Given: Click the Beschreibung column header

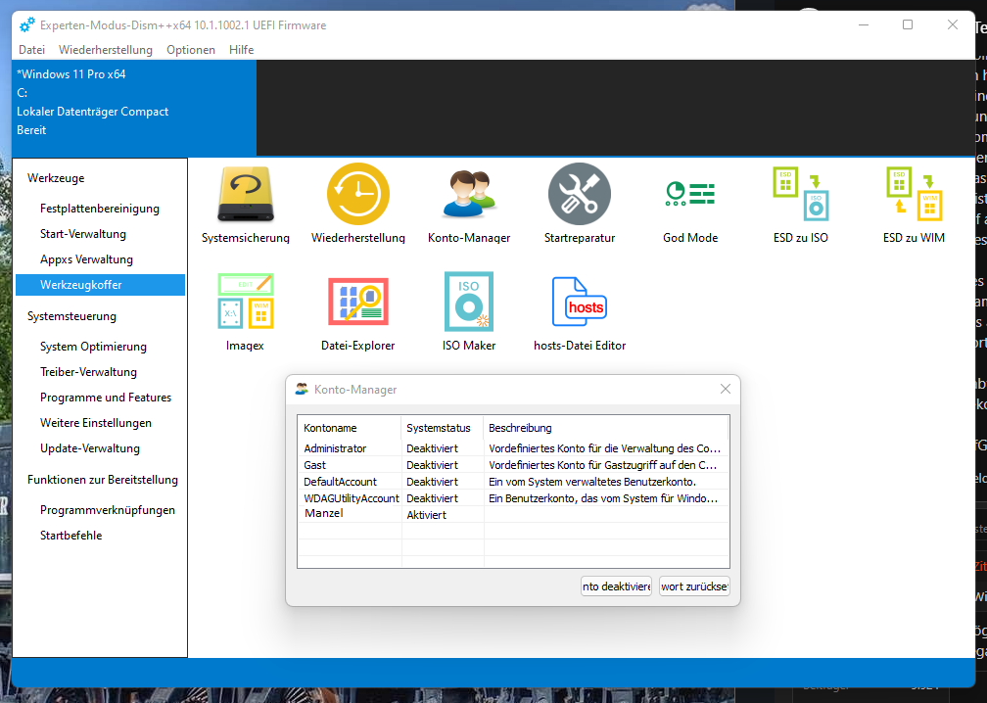Looking at the screenshot, I should tap(605, 428).
